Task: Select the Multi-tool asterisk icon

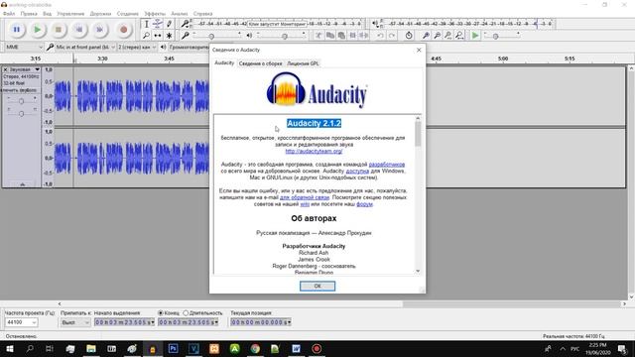Action: (x=169, y=36)
